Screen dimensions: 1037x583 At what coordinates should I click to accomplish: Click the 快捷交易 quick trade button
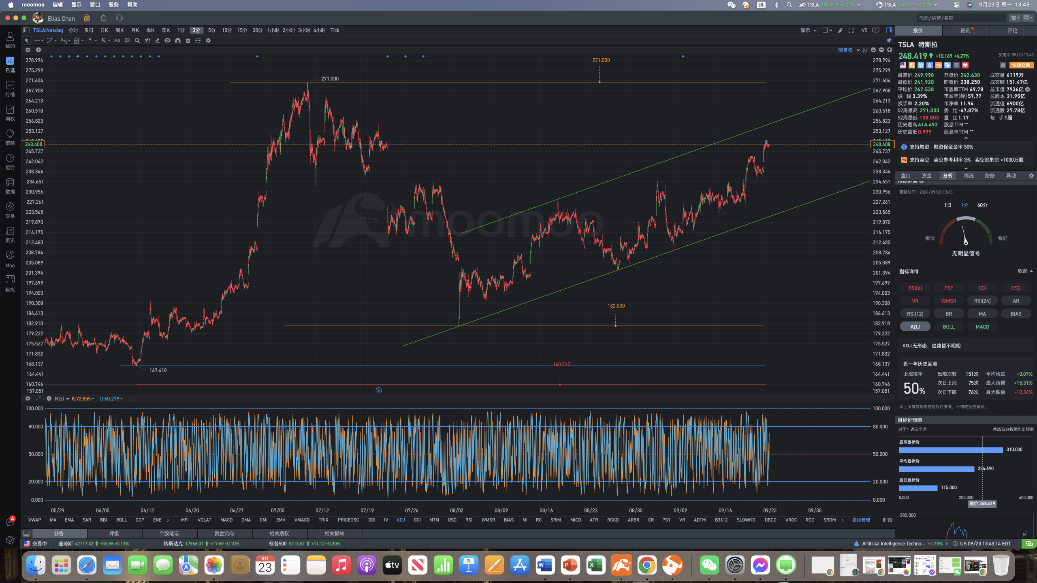[x=1021, y=65]
